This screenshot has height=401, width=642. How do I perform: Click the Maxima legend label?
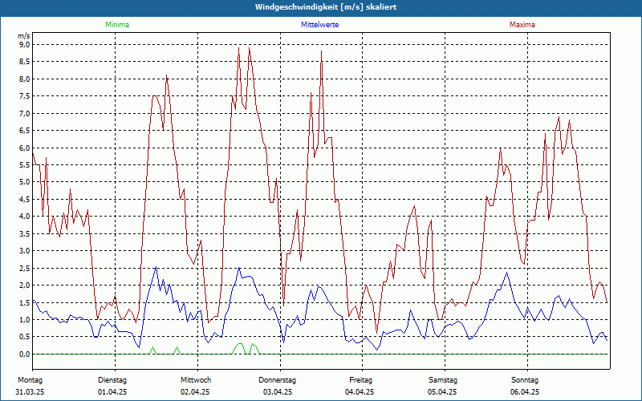pyautogui.click(x=522, y=25)
